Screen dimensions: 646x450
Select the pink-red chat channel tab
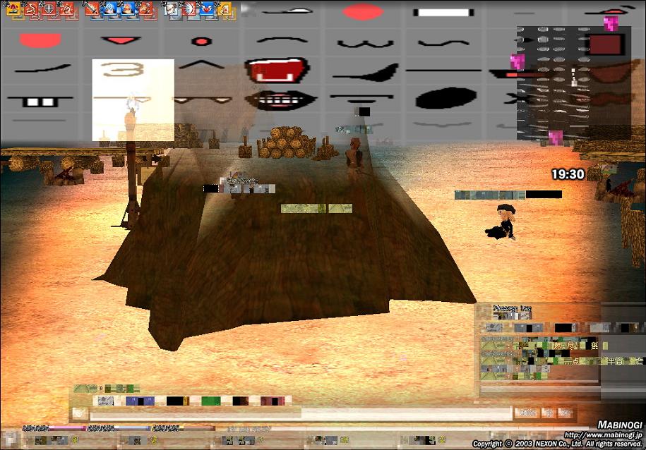[x=273, y=401]
